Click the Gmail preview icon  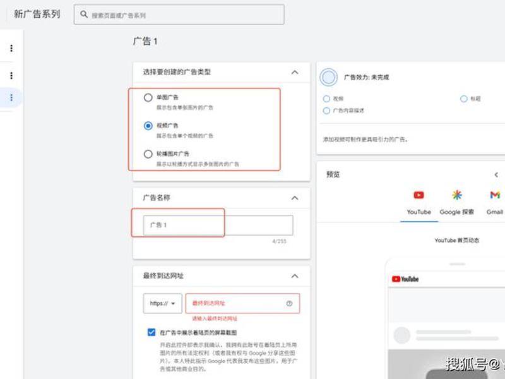pyautogui.click(x=495, y=195)
